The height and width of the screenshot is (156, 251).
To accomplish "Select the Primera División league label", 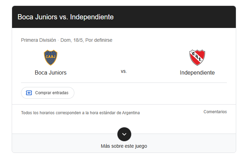I will [x=39, y=40].
